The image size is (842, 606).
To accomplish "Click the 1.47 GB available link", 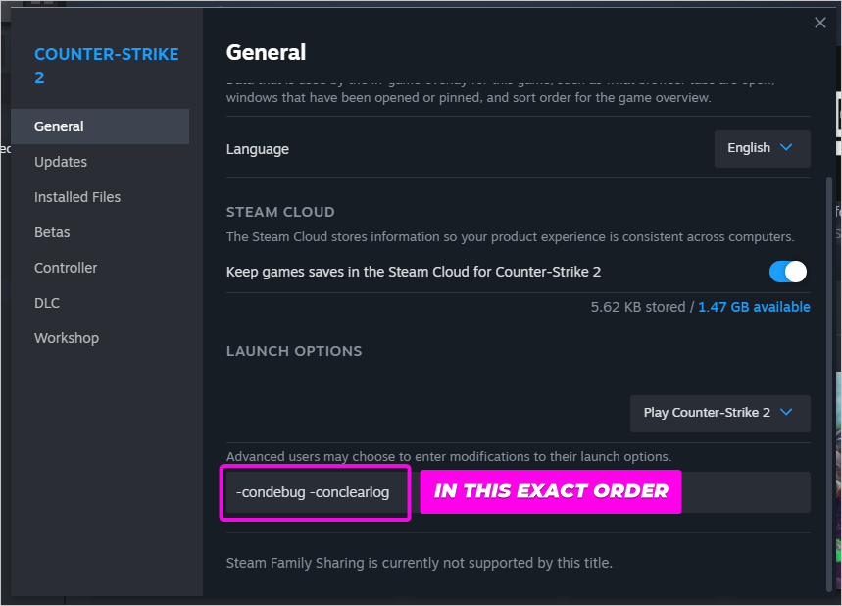I will pos(754,307).
